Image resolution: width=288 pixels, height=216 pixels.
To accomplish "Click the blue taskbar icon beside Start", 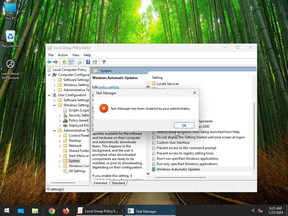I will click(x=21, y=211).
